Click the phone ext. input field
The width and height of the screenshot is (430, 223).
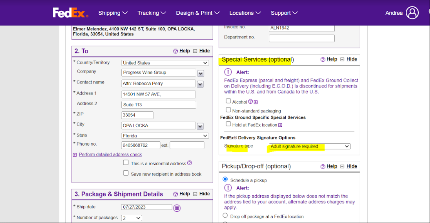point(187,145)
